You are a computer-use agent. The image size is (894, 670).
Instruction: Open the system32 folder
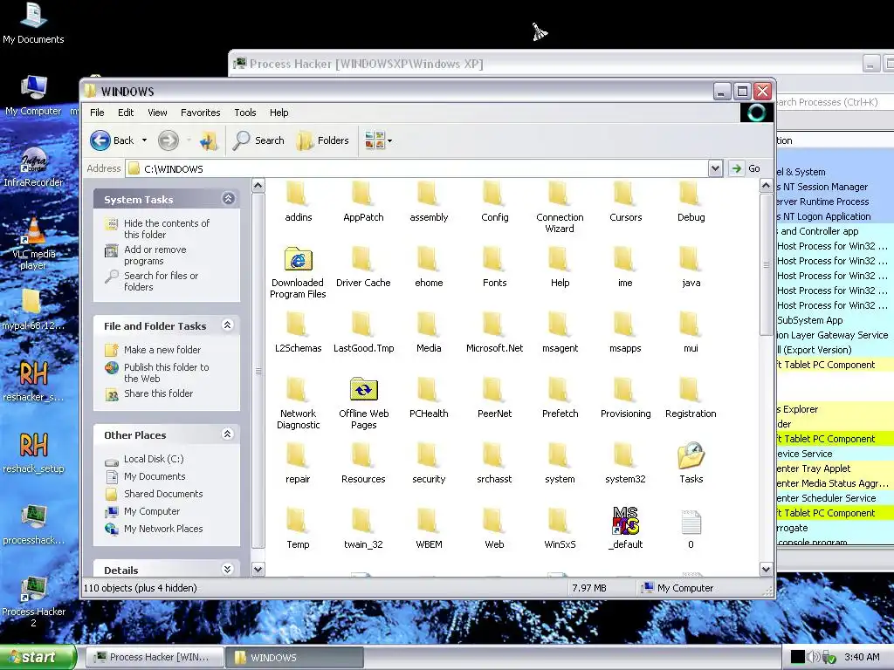click(x=625, y=463)
